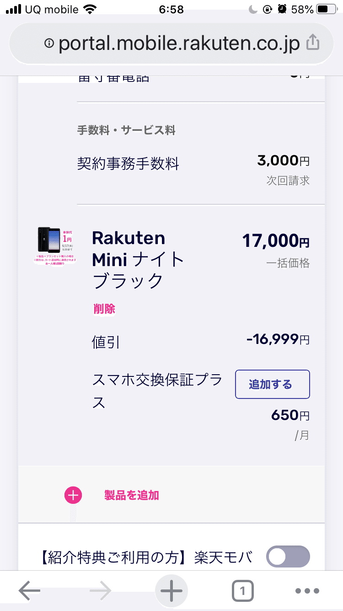Open a new tab with plus button

pos(171,591)
